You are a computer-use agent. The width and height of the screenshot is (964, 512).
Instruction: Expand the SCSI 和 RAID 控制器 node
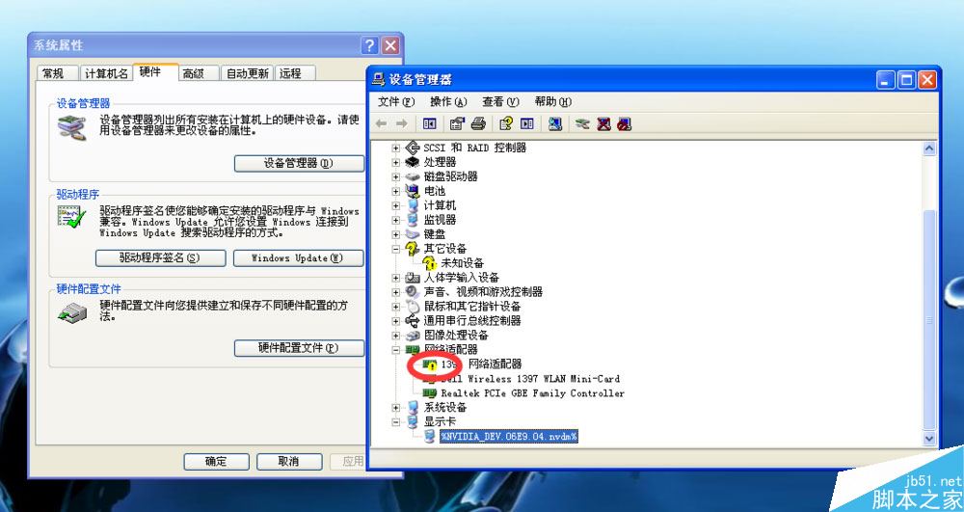(396, 148)
